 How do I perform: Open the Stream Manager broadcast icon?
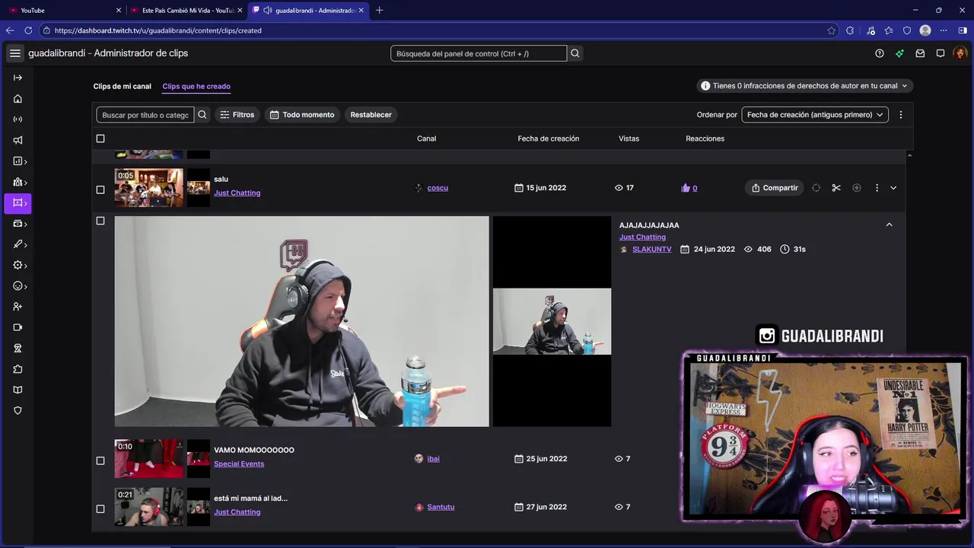click(18, 119)
